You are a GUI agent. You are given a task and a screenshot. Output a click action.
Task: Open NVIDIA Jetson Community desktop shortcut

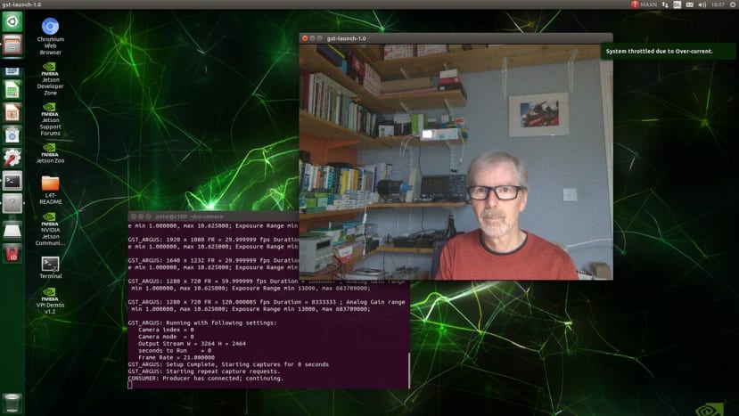(x=51, y=230)
